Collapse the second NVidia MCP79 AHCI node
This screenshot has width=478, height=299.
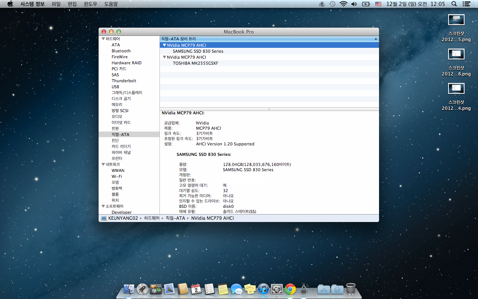(x=164, y=57)
